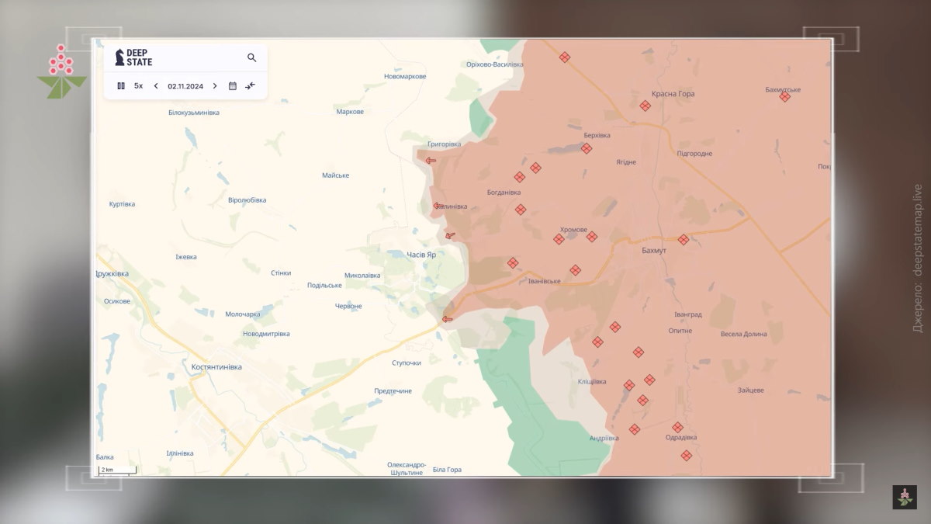
Task: Select the unit marker near Берхівка
Action: pos(587,148)
